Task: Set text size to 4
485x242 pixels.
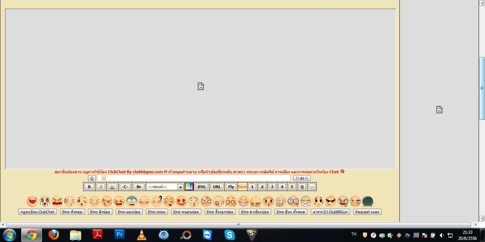Action: pos(282,187)
